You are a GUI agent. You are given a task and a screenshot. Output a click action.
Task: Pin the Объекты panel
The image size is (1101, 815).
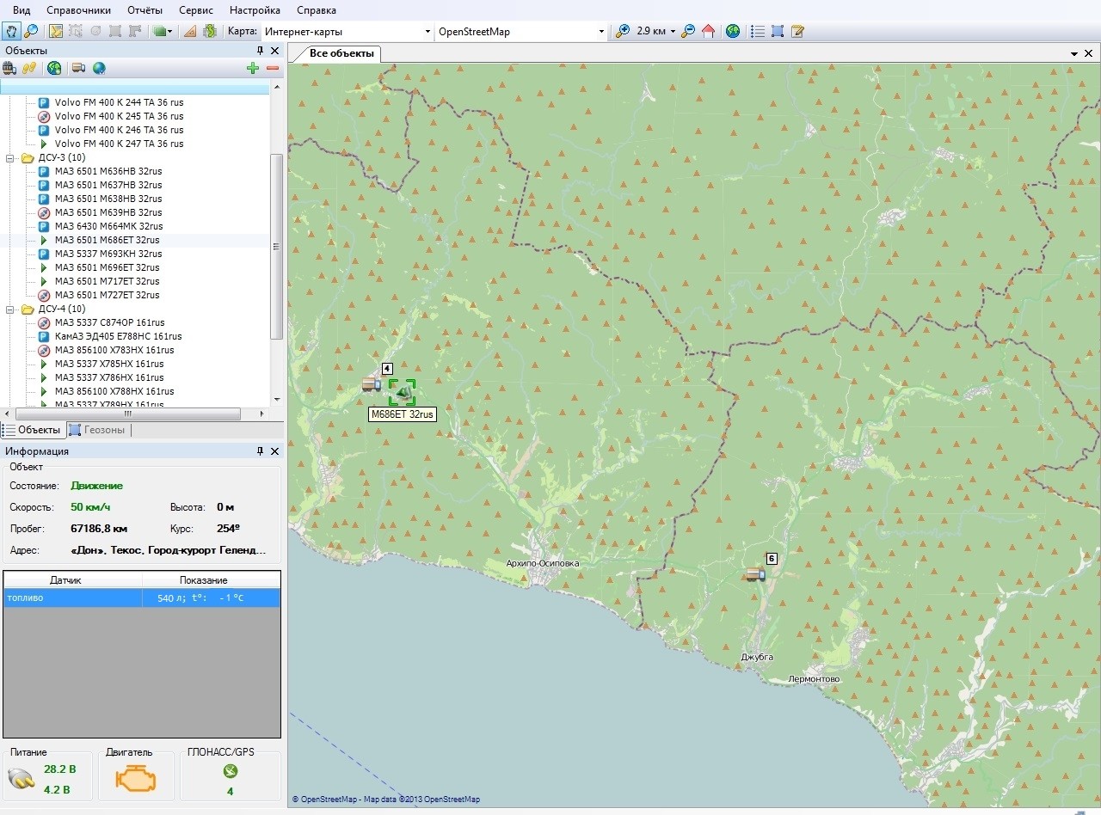coord(261,51)
